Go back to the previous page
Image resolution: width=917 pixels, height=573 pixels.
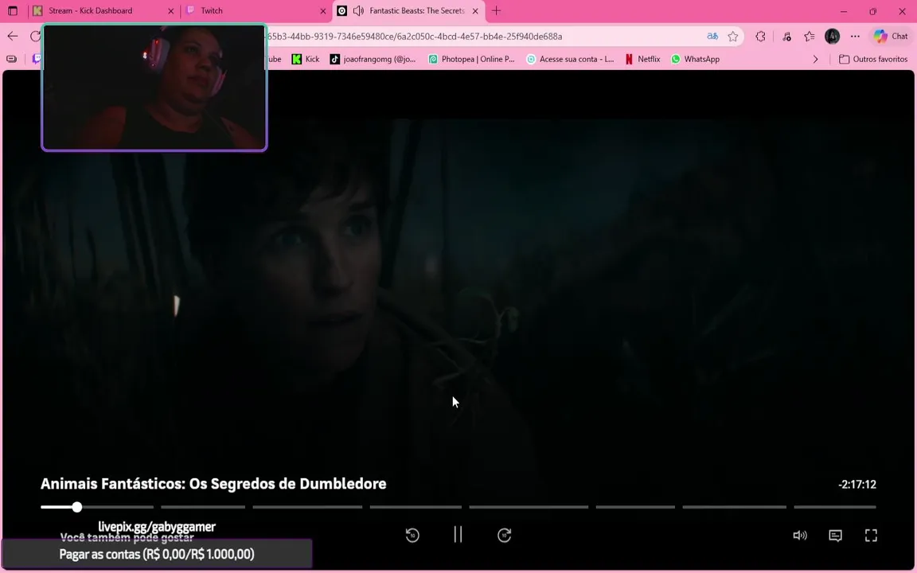tap(12, 37)
